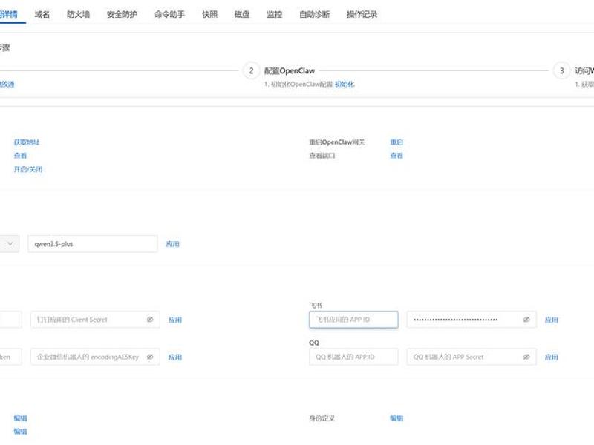This screenshot has width=594, height=445.
Task: Click the 初始化 link under 配置OpenClaw
Action: pos(345,84)
